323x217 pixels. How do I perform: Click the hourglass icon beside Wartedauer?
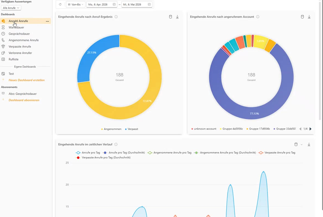point(3,27)
